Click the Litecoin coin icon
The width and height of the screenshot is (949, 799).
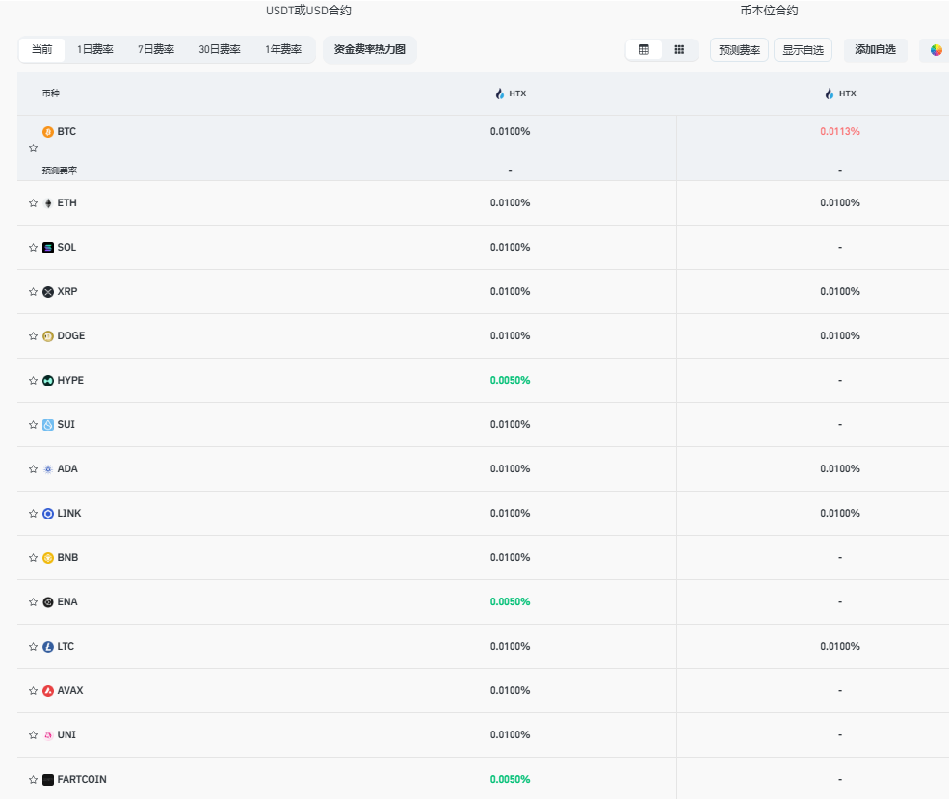pos(48,647)
